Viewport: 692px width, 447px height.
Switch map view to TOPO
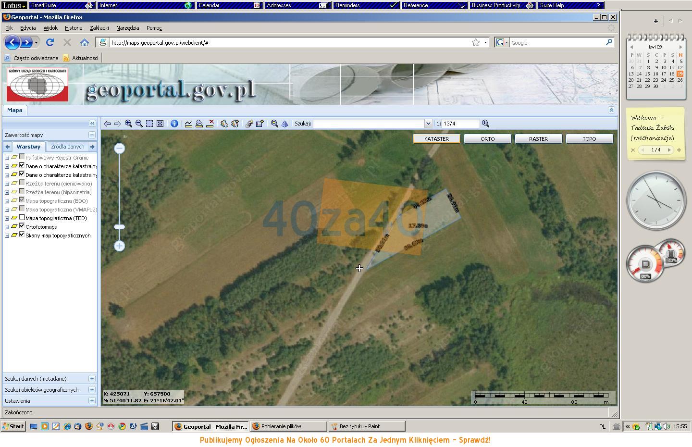click(x=589, y=139)
